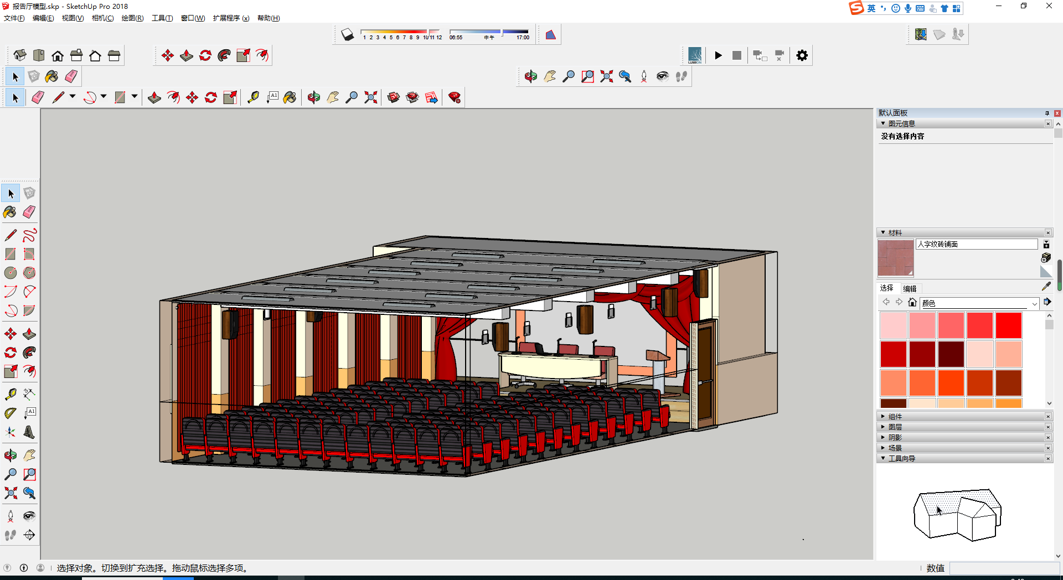Expand the 阴影 panel
1063x580 pixels.
883,437
